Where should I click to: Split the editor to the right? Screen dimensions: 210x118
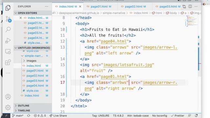click(190, 7)
